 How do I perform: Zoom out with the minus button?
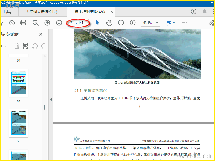[121, 23]
